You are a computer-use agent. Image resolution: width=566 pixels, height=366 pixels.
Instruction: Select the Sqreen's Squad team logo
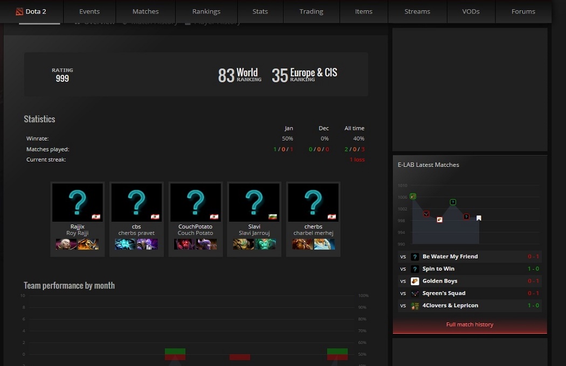pos(415,293)
